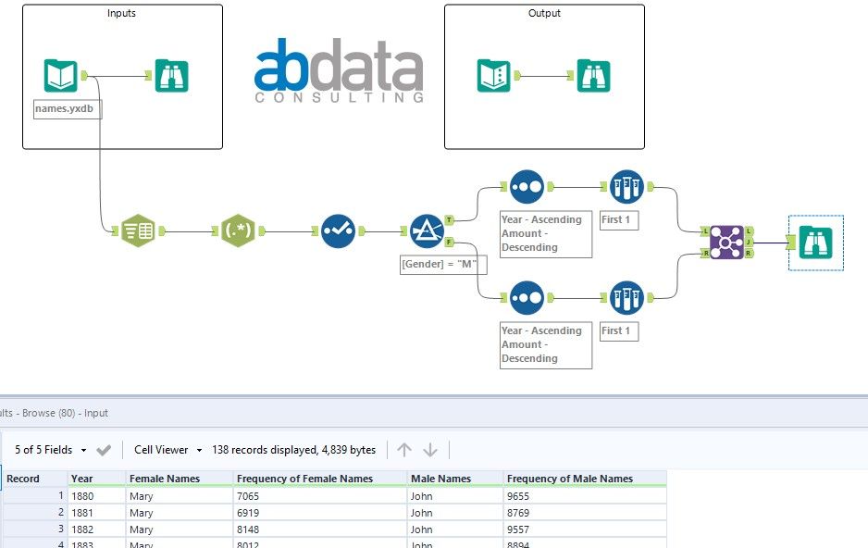Click the 7065 frequency cell
This screenshot has width=868, height=548.
point(320,496)
